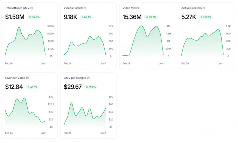Screen dimensions: 238x143
Task: Click the $30 axis label
Action: coord(51,97)
